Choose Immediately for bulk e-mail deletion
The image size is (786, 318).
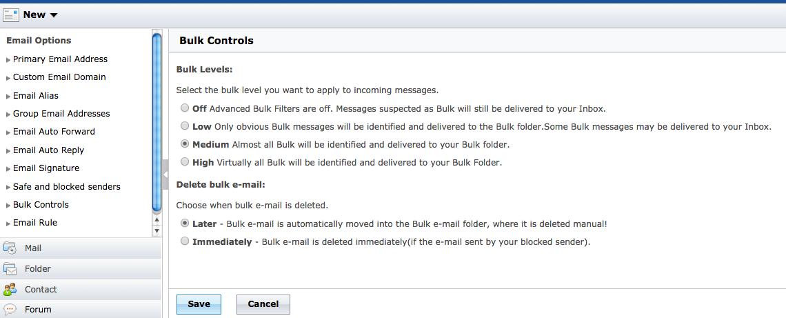[184, 241]
